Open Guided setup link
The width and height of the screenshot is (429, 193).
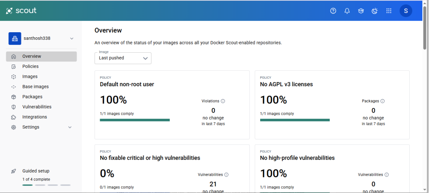(x=36, y=171)
